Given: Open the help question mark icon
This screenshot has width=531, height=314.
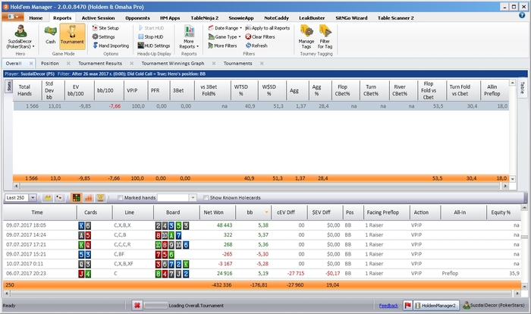Looking at the screenshot, I should click(522, 15).
